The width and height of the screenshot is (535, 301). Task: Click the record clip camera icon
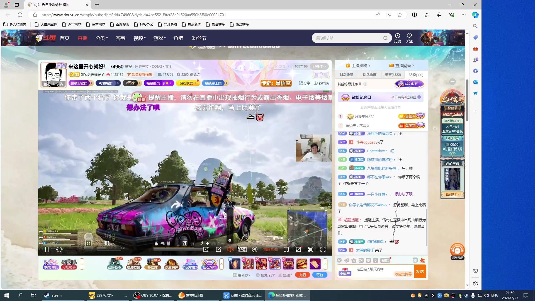pos(206,249)
